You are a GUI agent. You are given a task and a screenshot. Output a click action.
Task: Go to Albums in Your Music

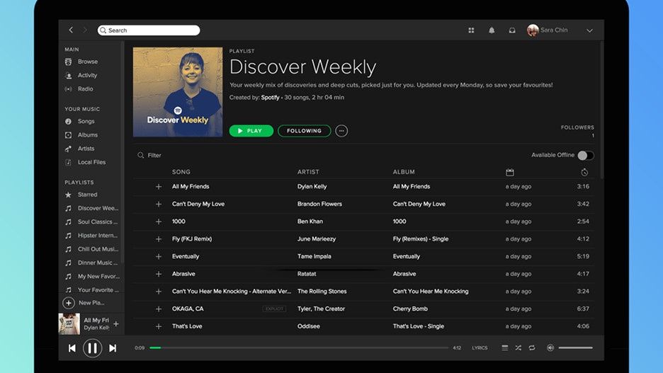88,134
